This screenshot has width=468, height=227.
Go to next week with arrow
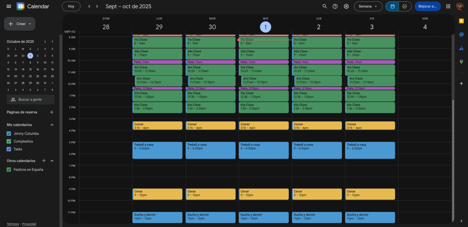[97, 6]
